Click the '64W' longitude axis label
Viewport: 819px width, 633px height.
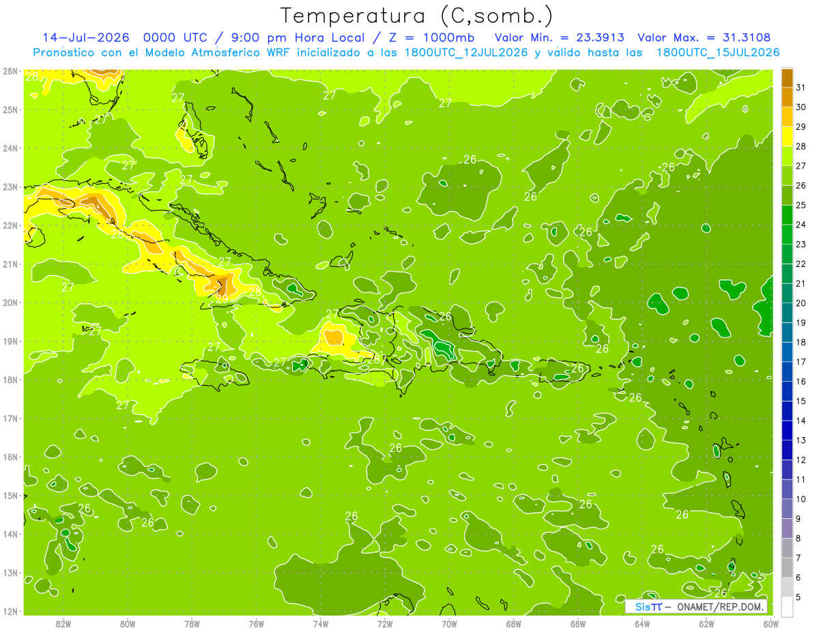[x=642, y=623]
